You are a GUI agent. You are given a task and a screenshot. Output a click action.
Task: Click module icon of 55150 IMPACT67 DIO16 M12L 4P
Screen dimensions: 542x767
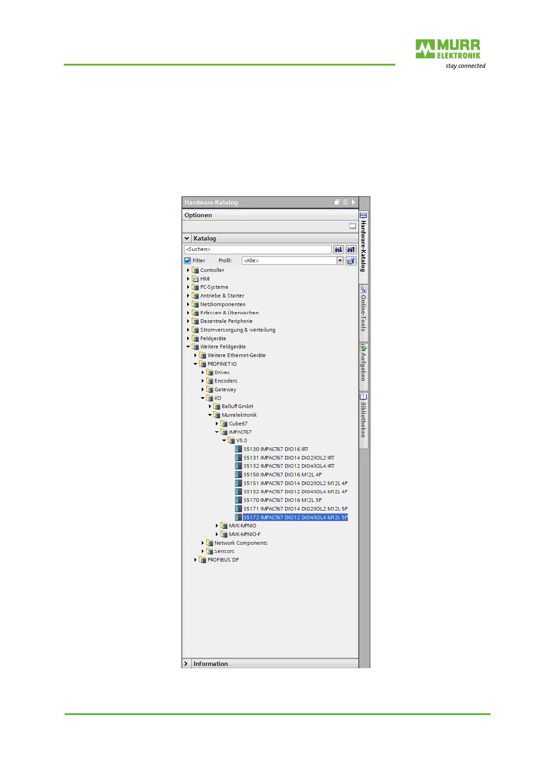[x=238, y=475]
